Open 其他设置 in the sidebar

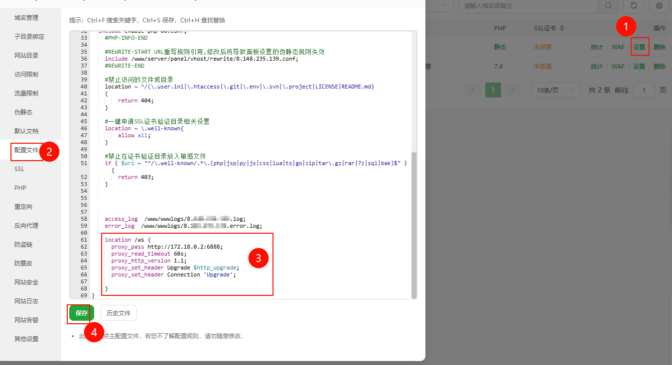[x=26, y=339]
